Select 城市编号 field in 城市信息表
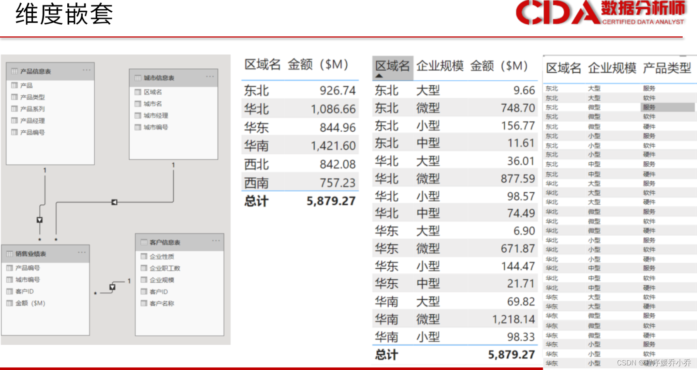 click(156, 127)
